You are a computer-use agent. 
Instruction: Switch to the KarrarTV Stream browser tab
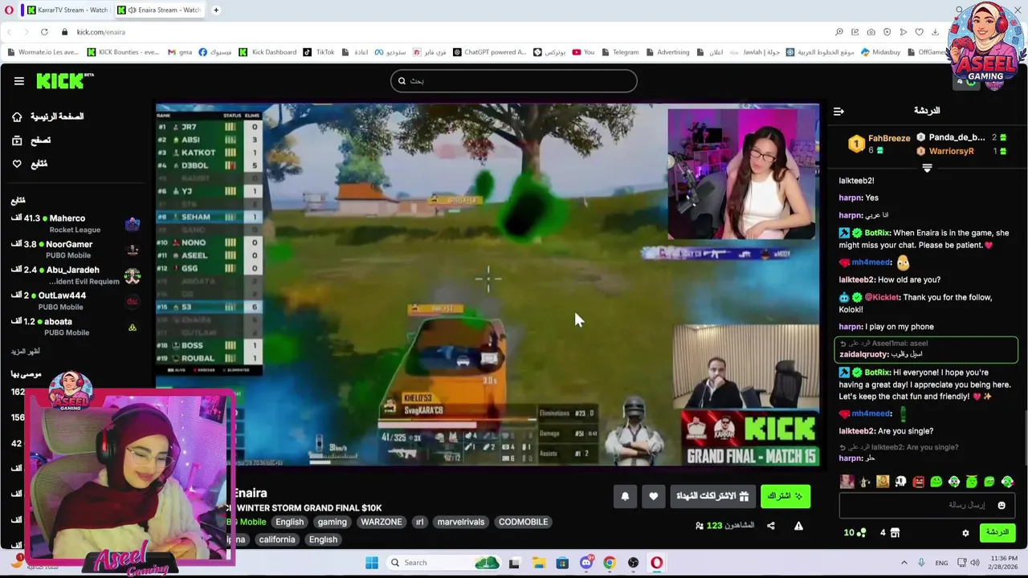tap(66, 10)
